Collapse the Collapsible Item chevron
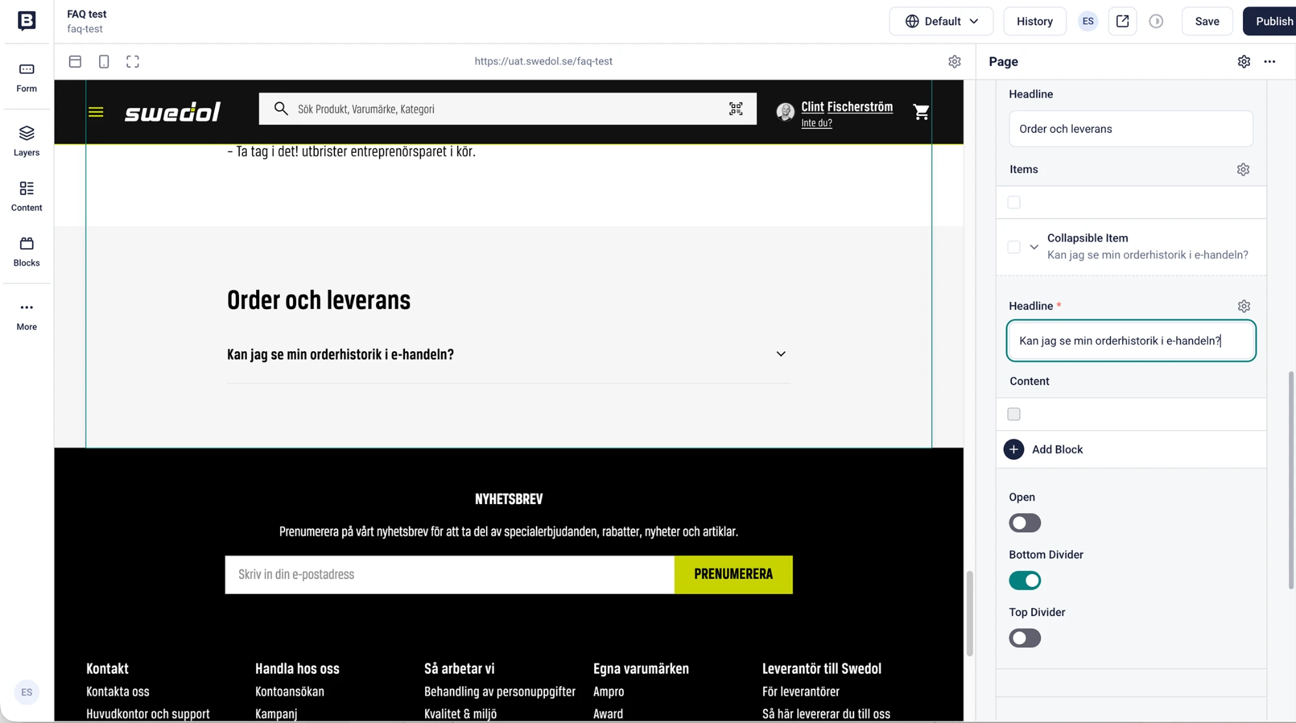Image resolution: width=1296 pixels, height=723 pixels. point(1034,247)
